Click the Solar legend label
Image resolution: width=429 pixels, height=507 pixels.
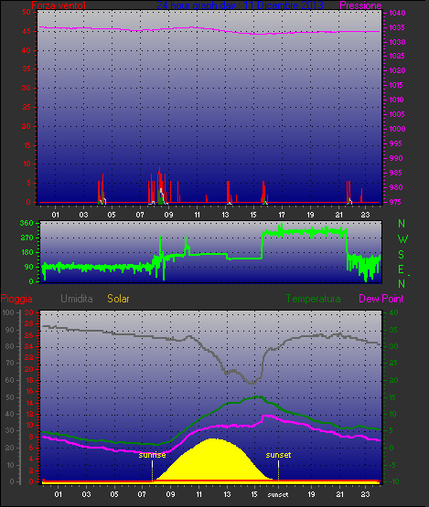118,299
